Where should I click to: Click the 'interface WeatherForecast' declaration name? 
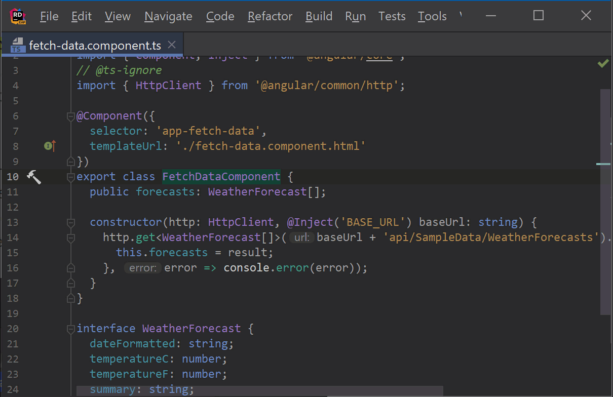[191, 329]
